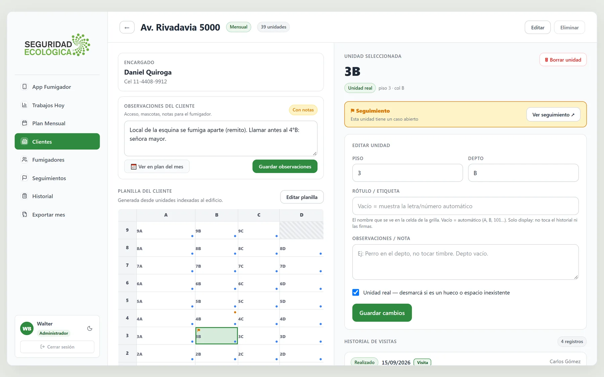The image size is (604, 377).
Task: Click the '4 registros' label
Action: coord(572,341)
